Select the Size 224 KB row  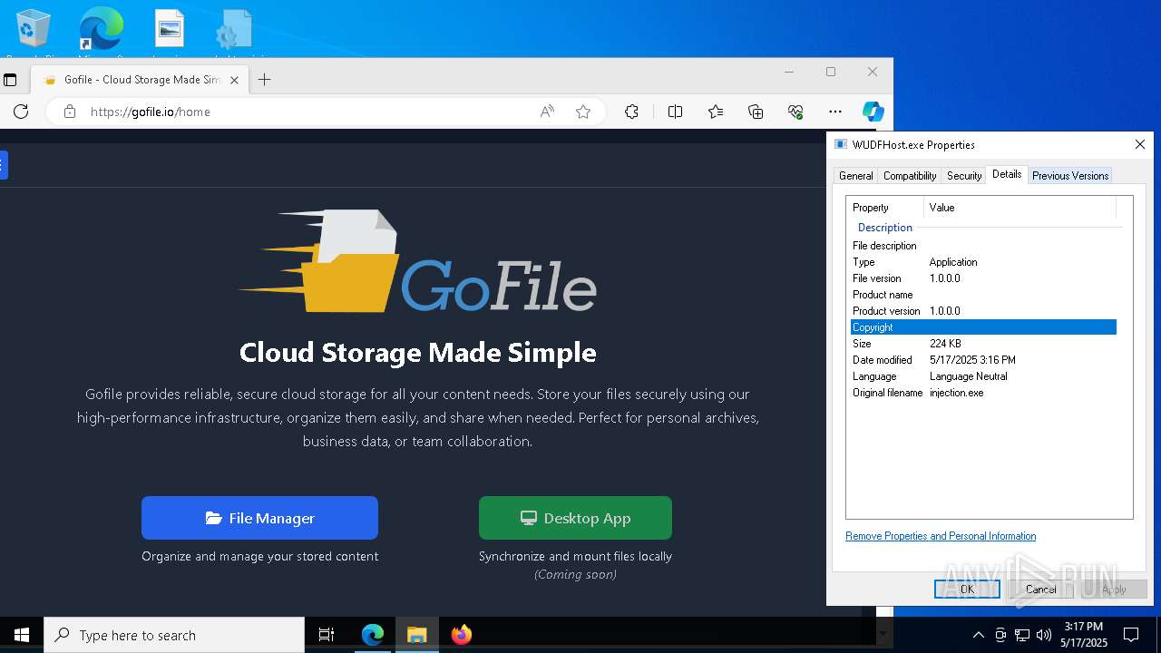983,344
